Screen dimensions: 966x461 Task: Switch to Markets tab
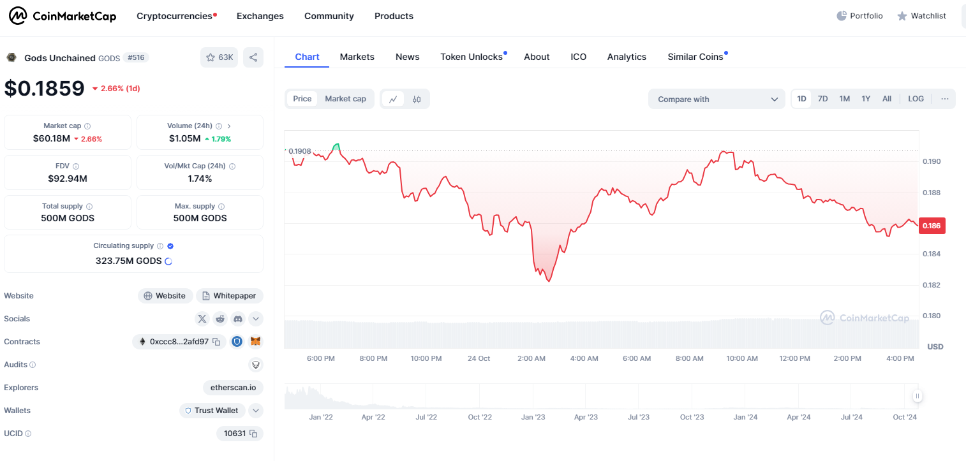click(357, 57)
